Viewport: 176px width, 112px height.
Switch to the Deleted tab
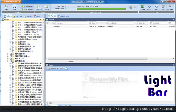point(28,16)
